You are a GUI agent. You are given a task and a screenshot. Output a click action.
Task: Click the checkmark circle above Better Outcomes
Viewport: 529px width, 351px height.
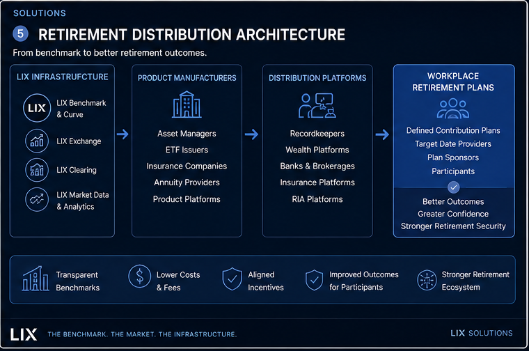[453, 187]
